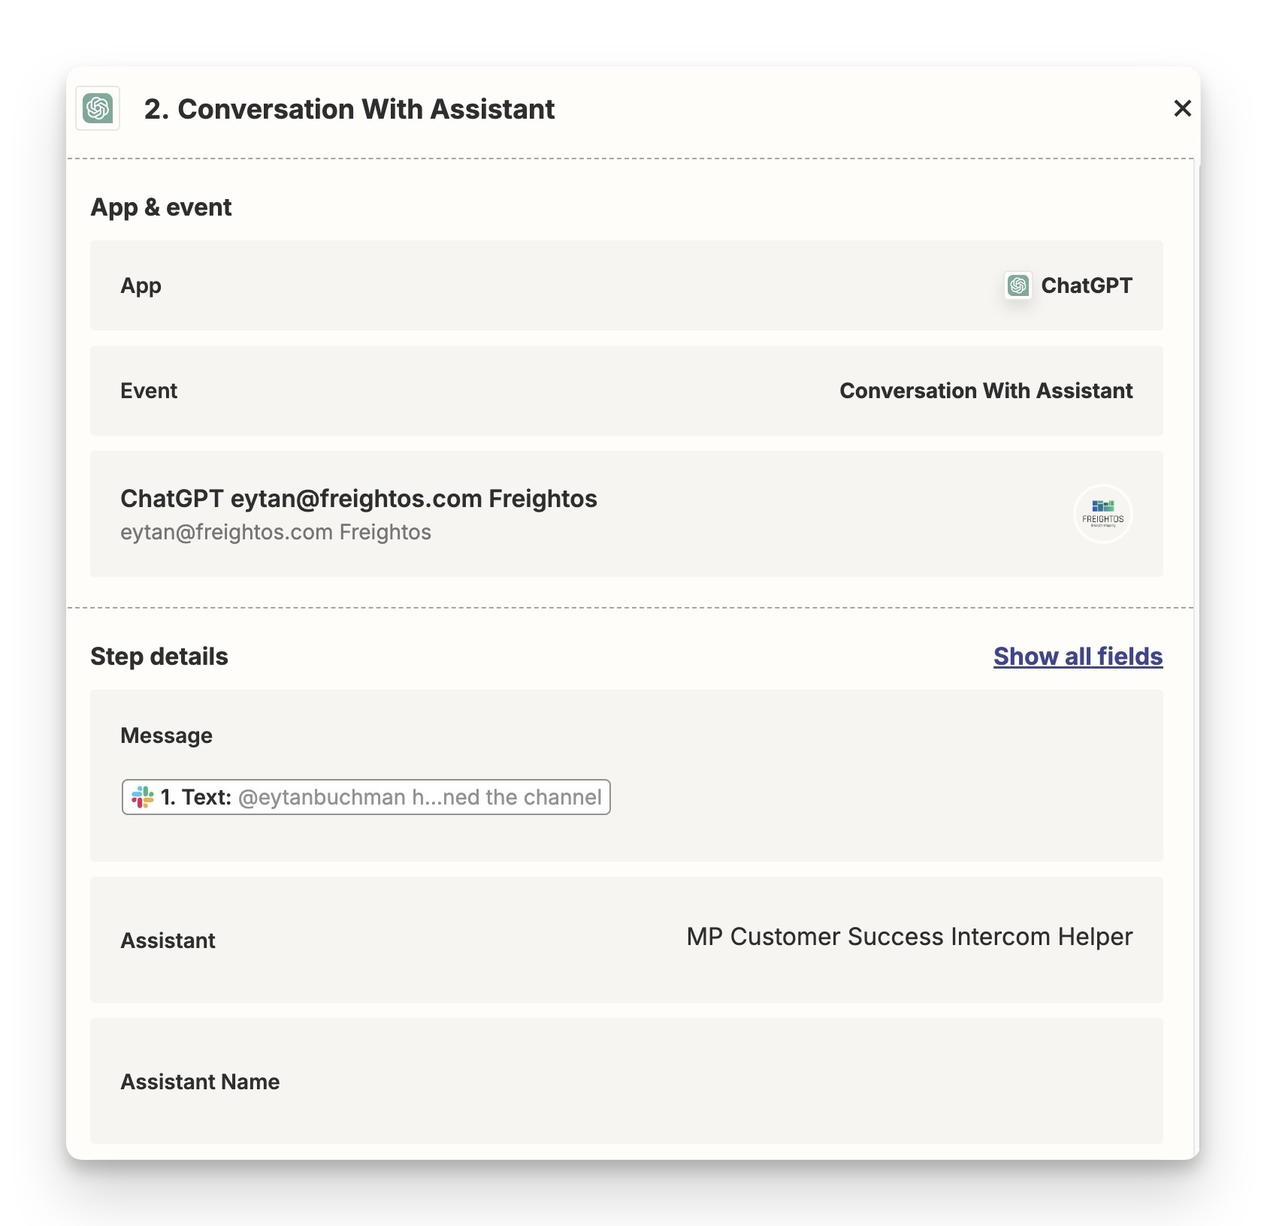The width and height of the screenshot is (1267, 1226).
Task: Click the 1. Text Slack message pill
Action: (x=366, y=797)
